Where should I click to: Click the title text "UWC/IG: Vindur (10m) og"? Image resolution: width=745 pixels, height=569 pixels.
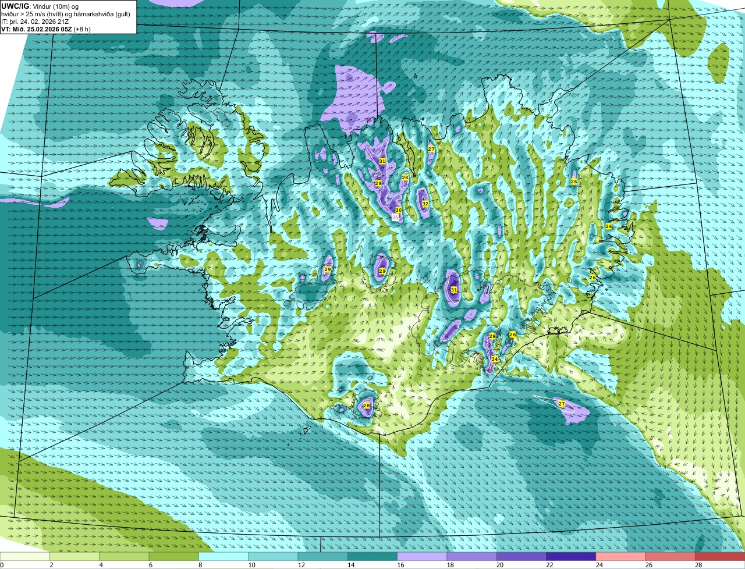(x=40, y=6)
